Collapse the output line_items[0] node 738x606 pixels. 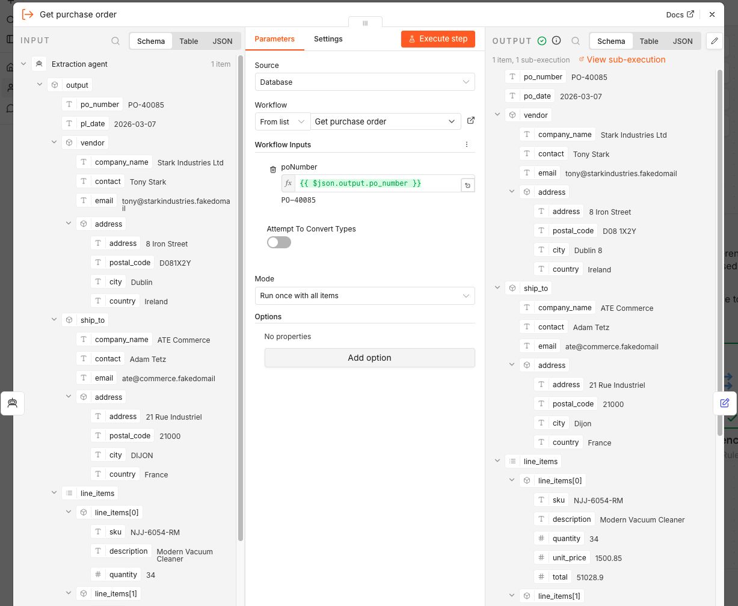[512, 480]
